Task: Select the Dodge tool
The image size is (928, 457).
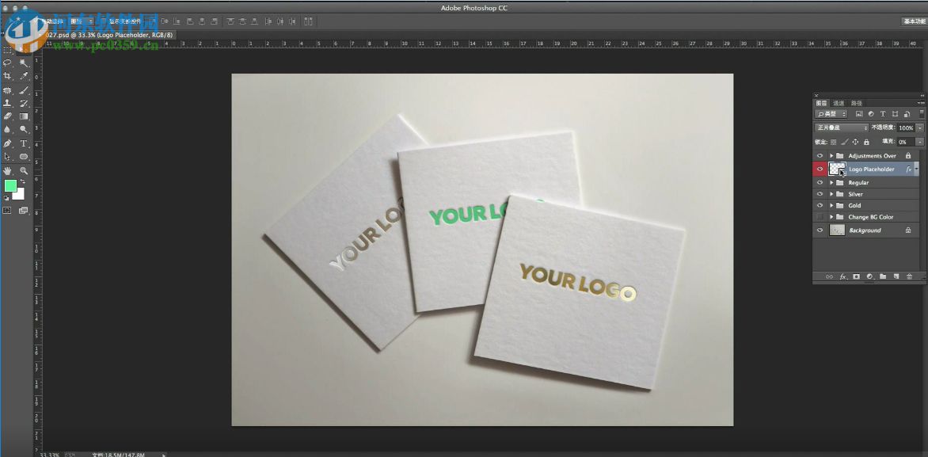Action: tap(24, 129)
